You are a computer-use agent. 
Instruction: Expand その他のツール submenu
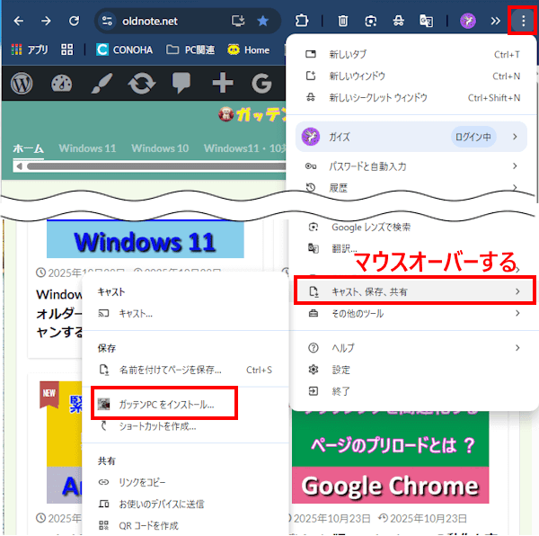point(414,313)
